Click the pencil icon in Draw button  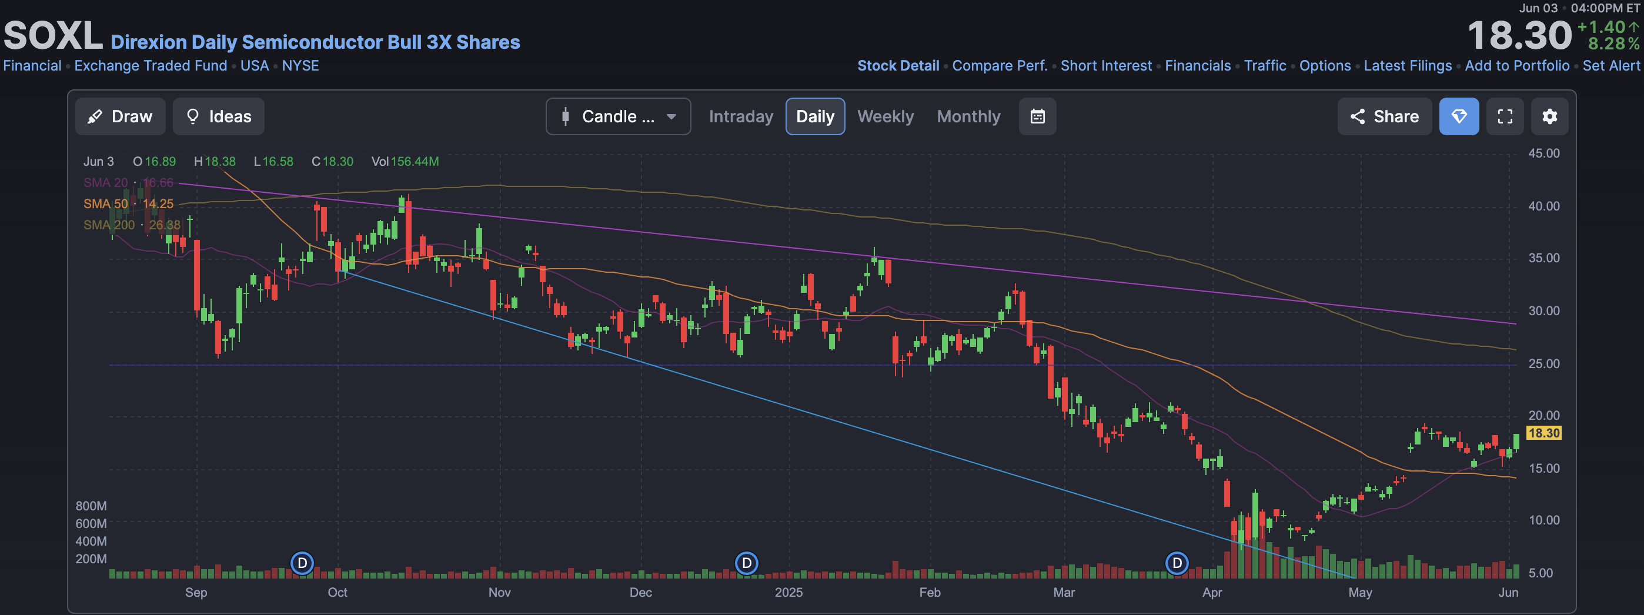point(95,117)
